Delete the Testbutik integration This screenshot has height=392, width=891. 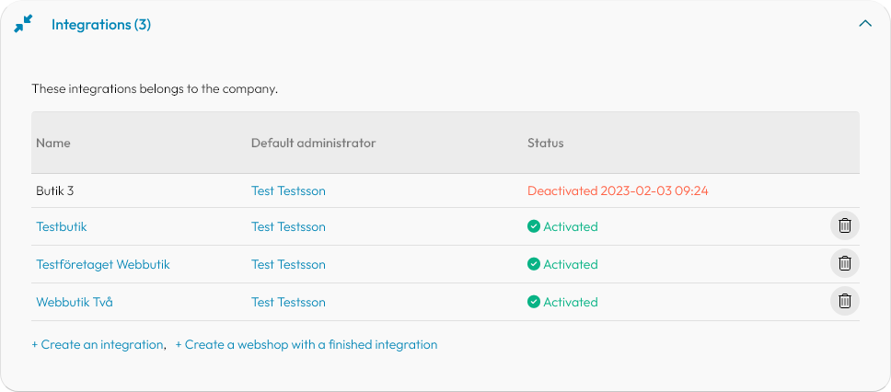click(x=845, y=225)
